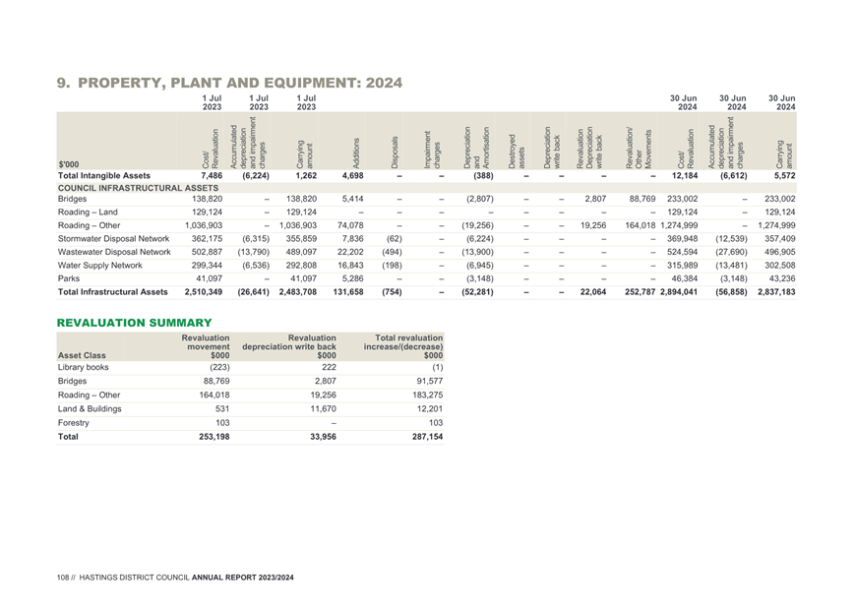Select the Bridges total revaluation value 91,577

coord(430,382)
